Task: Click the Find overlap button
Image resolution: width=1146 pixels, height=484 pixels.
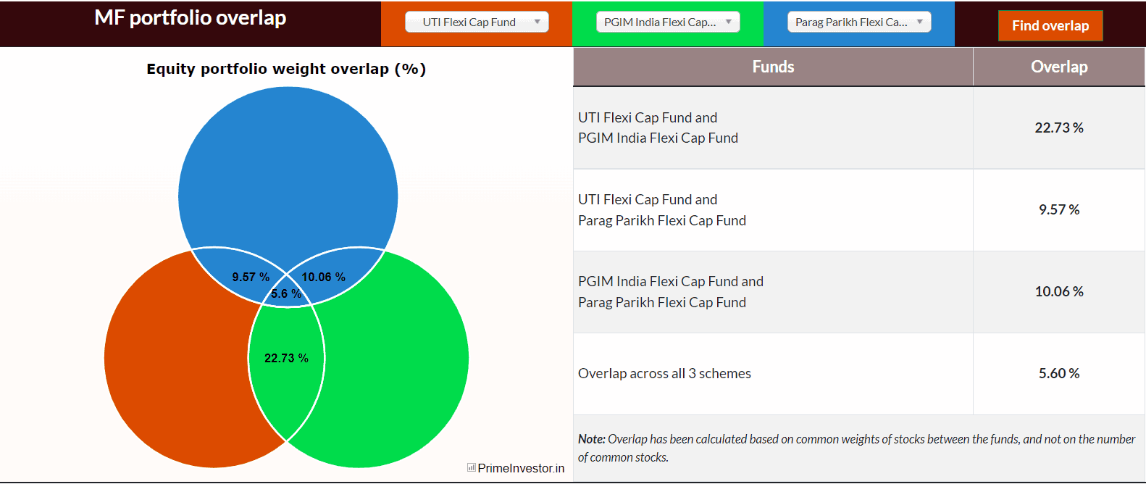Action: (x=1050, y=25)
